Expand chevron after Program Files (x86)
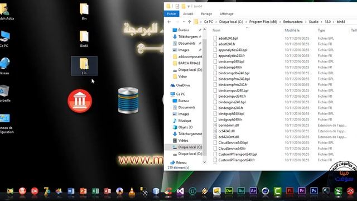This screenshot has height=201, width=357. [x=280, y=22]
